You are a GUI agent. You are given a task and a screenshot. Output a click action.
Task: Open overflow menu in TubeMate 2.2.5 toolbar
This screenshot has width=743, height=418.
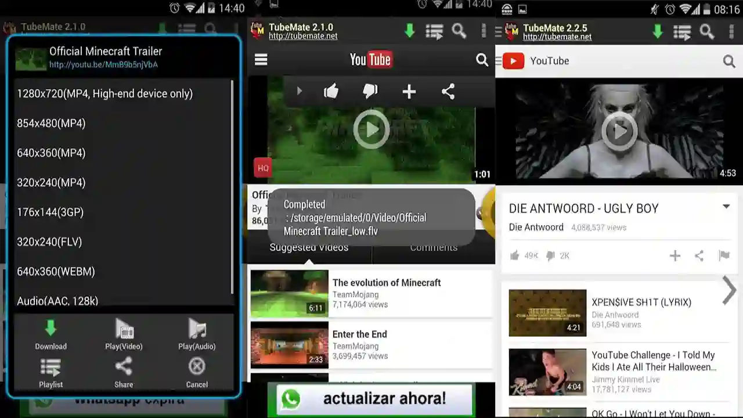tap(731, 31)
